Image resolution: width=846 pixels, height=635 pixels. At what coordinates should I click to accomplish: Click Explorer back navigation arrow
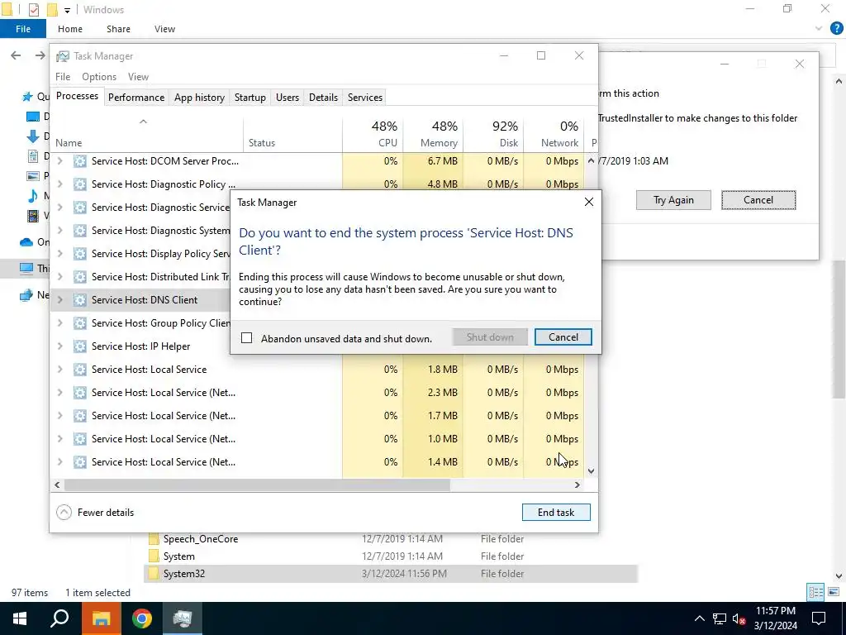[16, 55]
